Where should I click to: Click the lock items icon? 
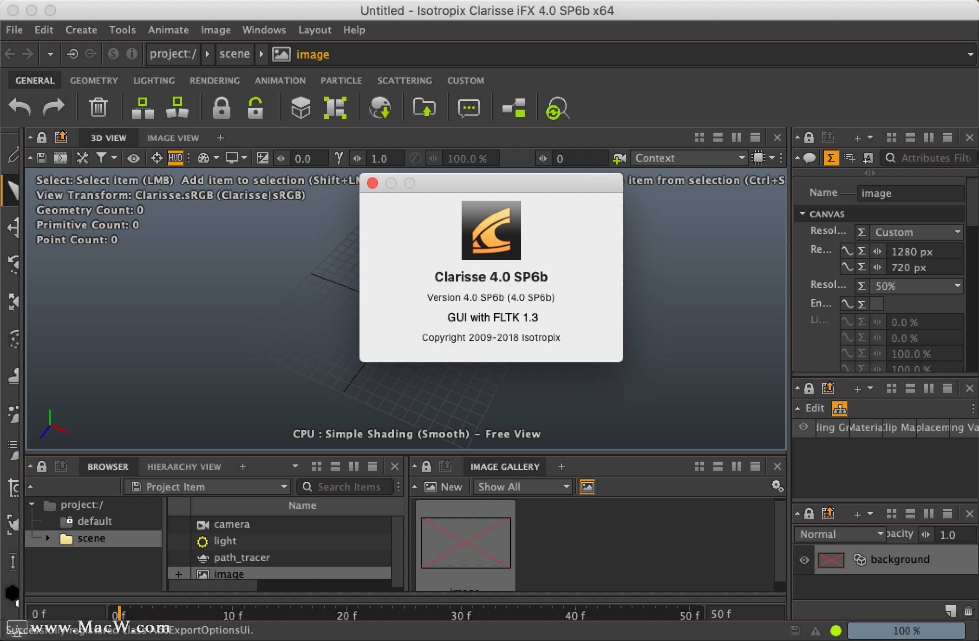[x=222, y=107]
